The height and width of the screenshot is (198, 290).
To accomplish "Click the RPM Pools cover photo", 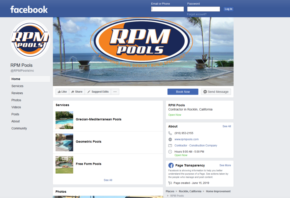I will pos(143,52).
